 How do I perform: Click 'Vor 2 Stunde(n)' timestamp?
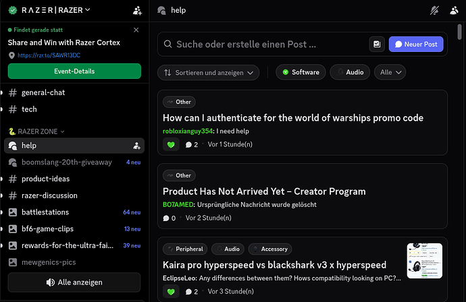(x=208, y=218)
